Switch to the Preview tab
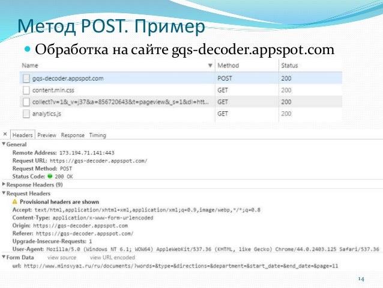The image size is (383, 288). point(47,135)
